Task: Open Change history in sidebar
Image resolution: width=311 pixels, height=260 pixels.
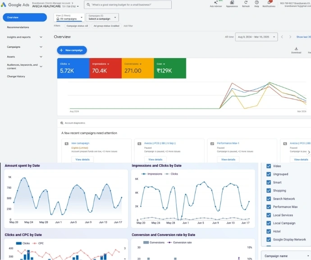Action: click(16, 76)
